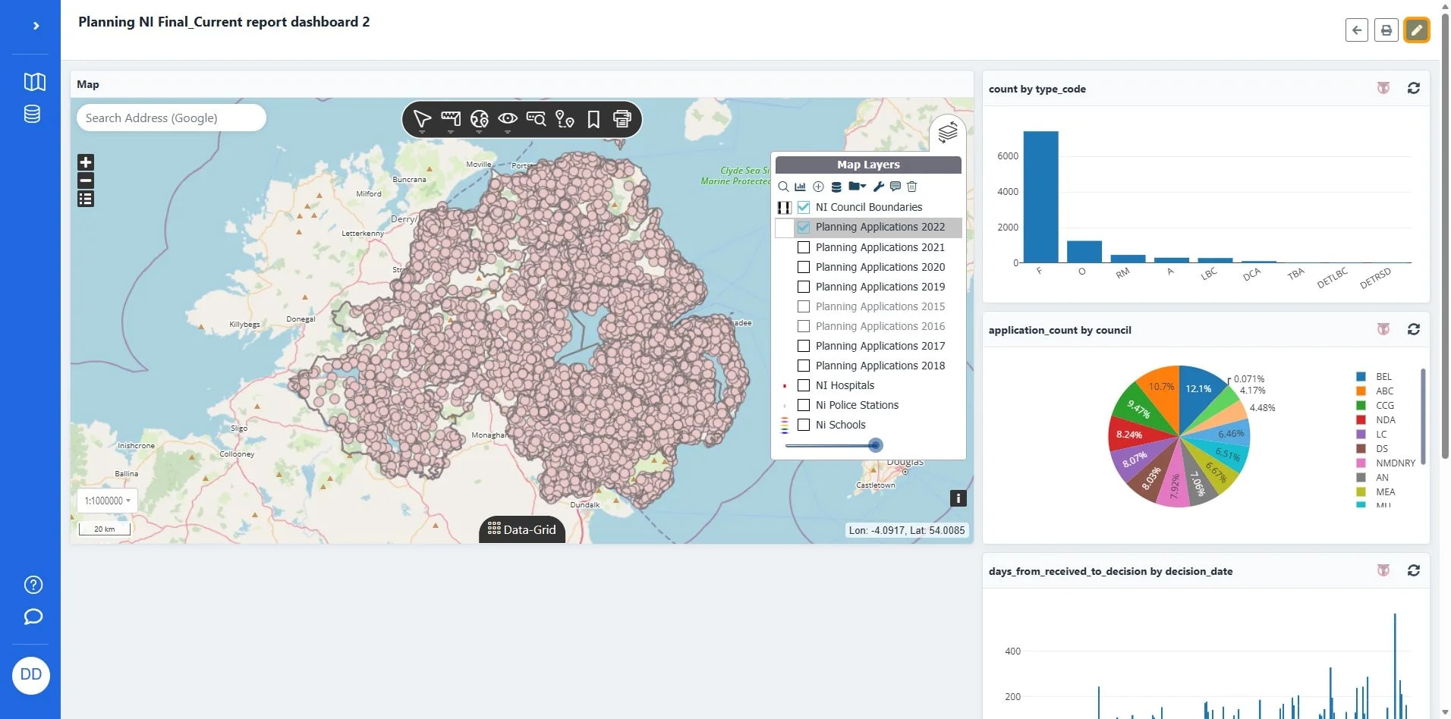
Task: Toggle the CCG legend entry
Action: coord(1375,406)
